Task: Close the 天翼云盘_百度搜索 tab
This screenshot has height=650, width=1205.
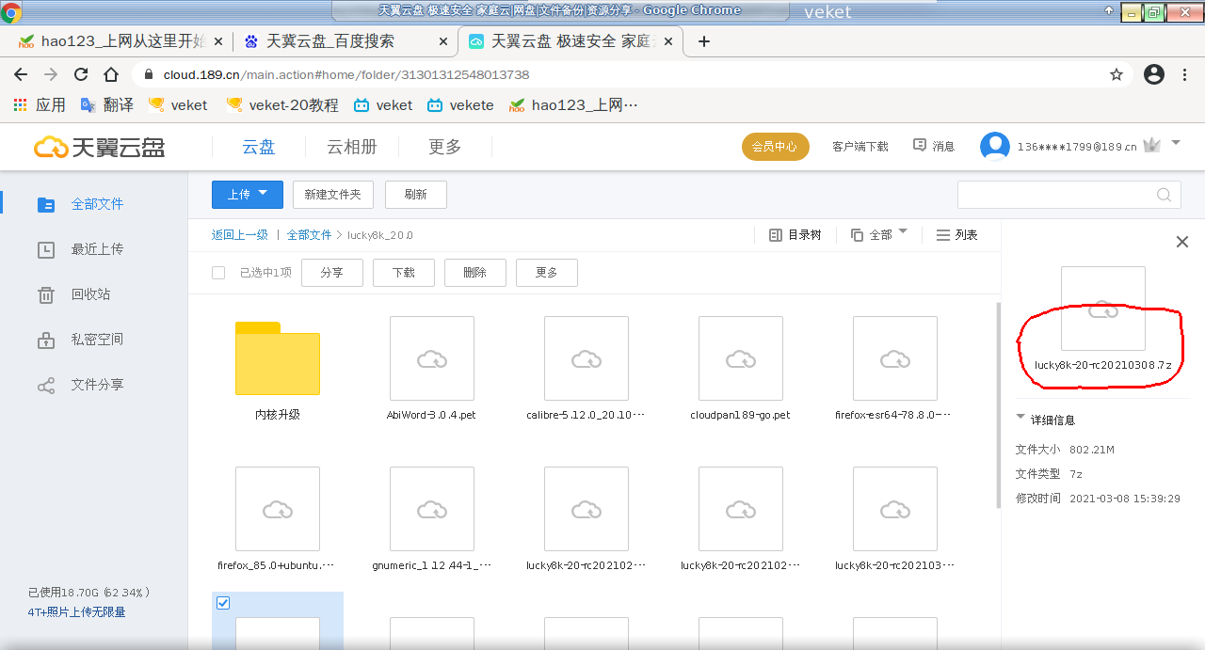Action: coord(443,41)
